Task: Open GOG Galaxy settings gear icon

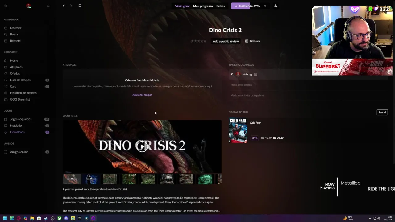Action: 6,6
